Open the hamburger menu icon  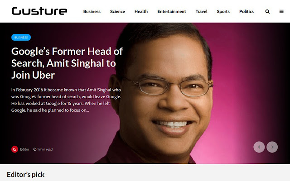pos(281,12)
